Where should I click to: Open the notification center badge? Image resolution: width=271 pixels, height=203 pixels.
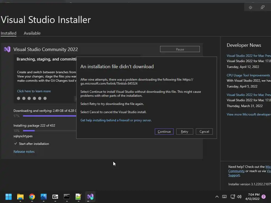[x=264, y=197]
